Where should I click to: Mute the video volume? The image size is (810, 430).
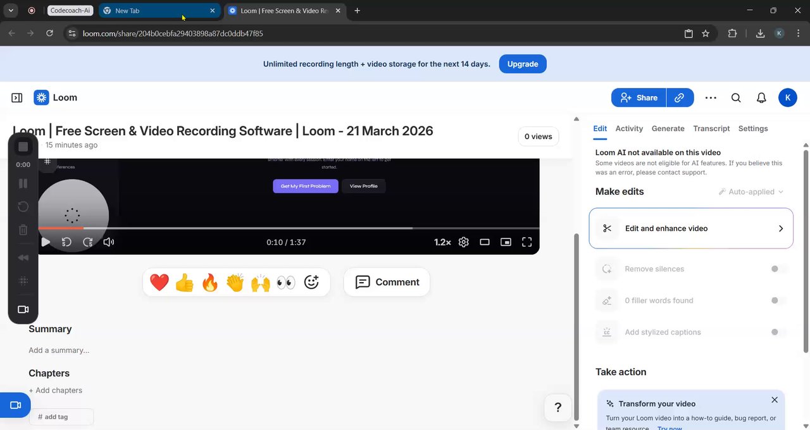[x=109, y=242]
